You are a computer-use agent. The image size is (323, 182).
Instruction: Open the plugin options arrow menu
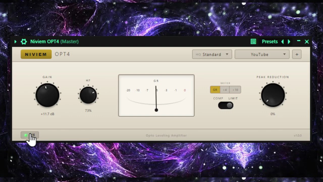15,42
